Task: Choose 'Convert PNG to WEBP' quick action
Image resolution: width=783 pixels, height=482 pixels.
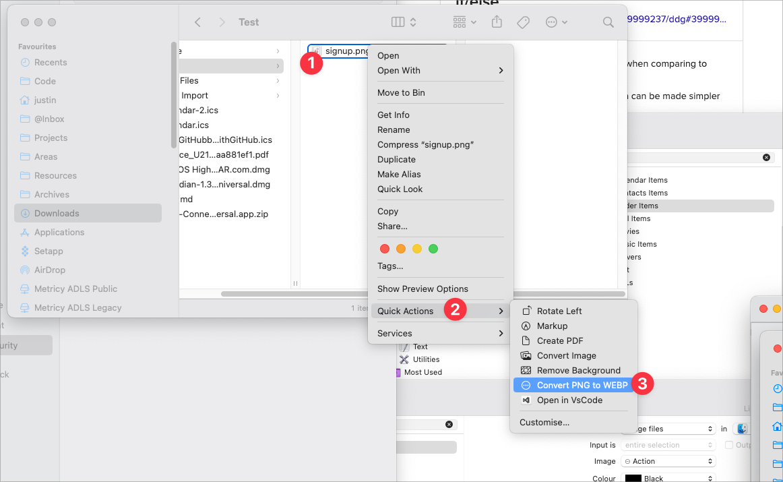Action: click(580, 384)
